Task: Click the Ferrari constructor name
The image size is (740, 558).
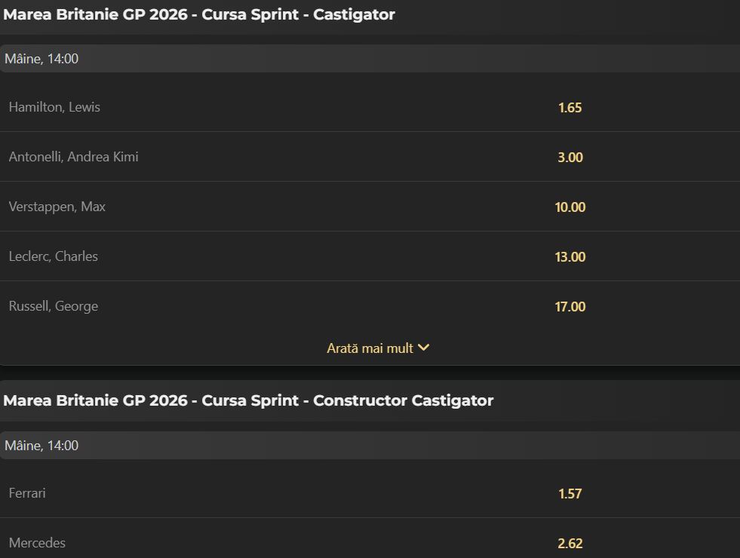Action: 27,493
